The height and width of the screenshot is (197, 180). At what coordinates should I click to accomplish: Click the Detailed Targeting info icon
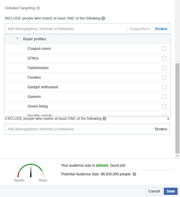(38, 8)
